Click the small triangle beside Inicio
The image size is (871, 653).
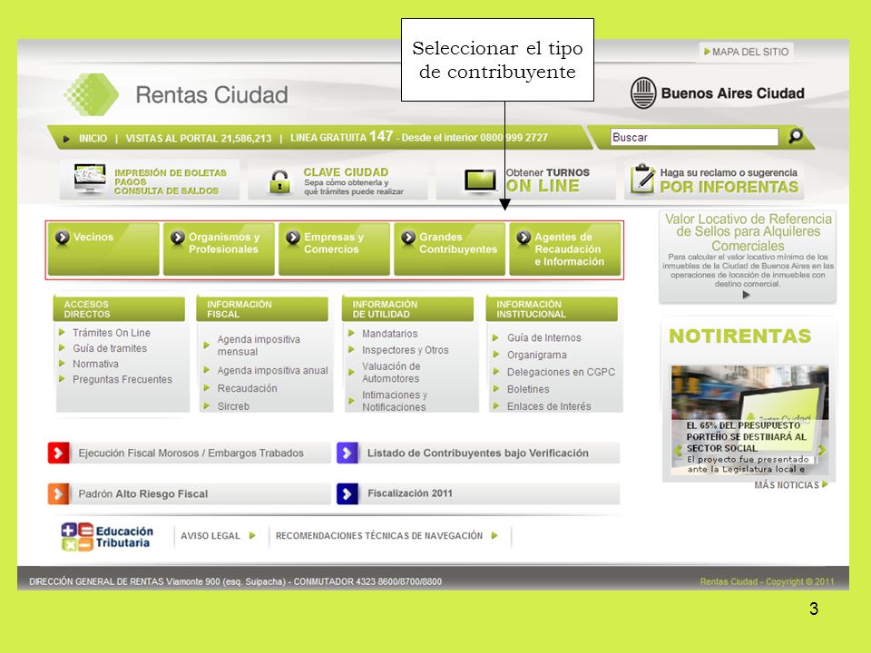pos(66,139)
